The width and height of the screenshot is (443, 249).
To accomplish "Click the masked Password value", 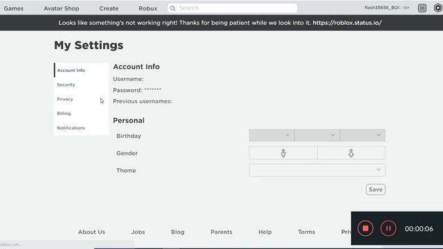I will point(152,90).
